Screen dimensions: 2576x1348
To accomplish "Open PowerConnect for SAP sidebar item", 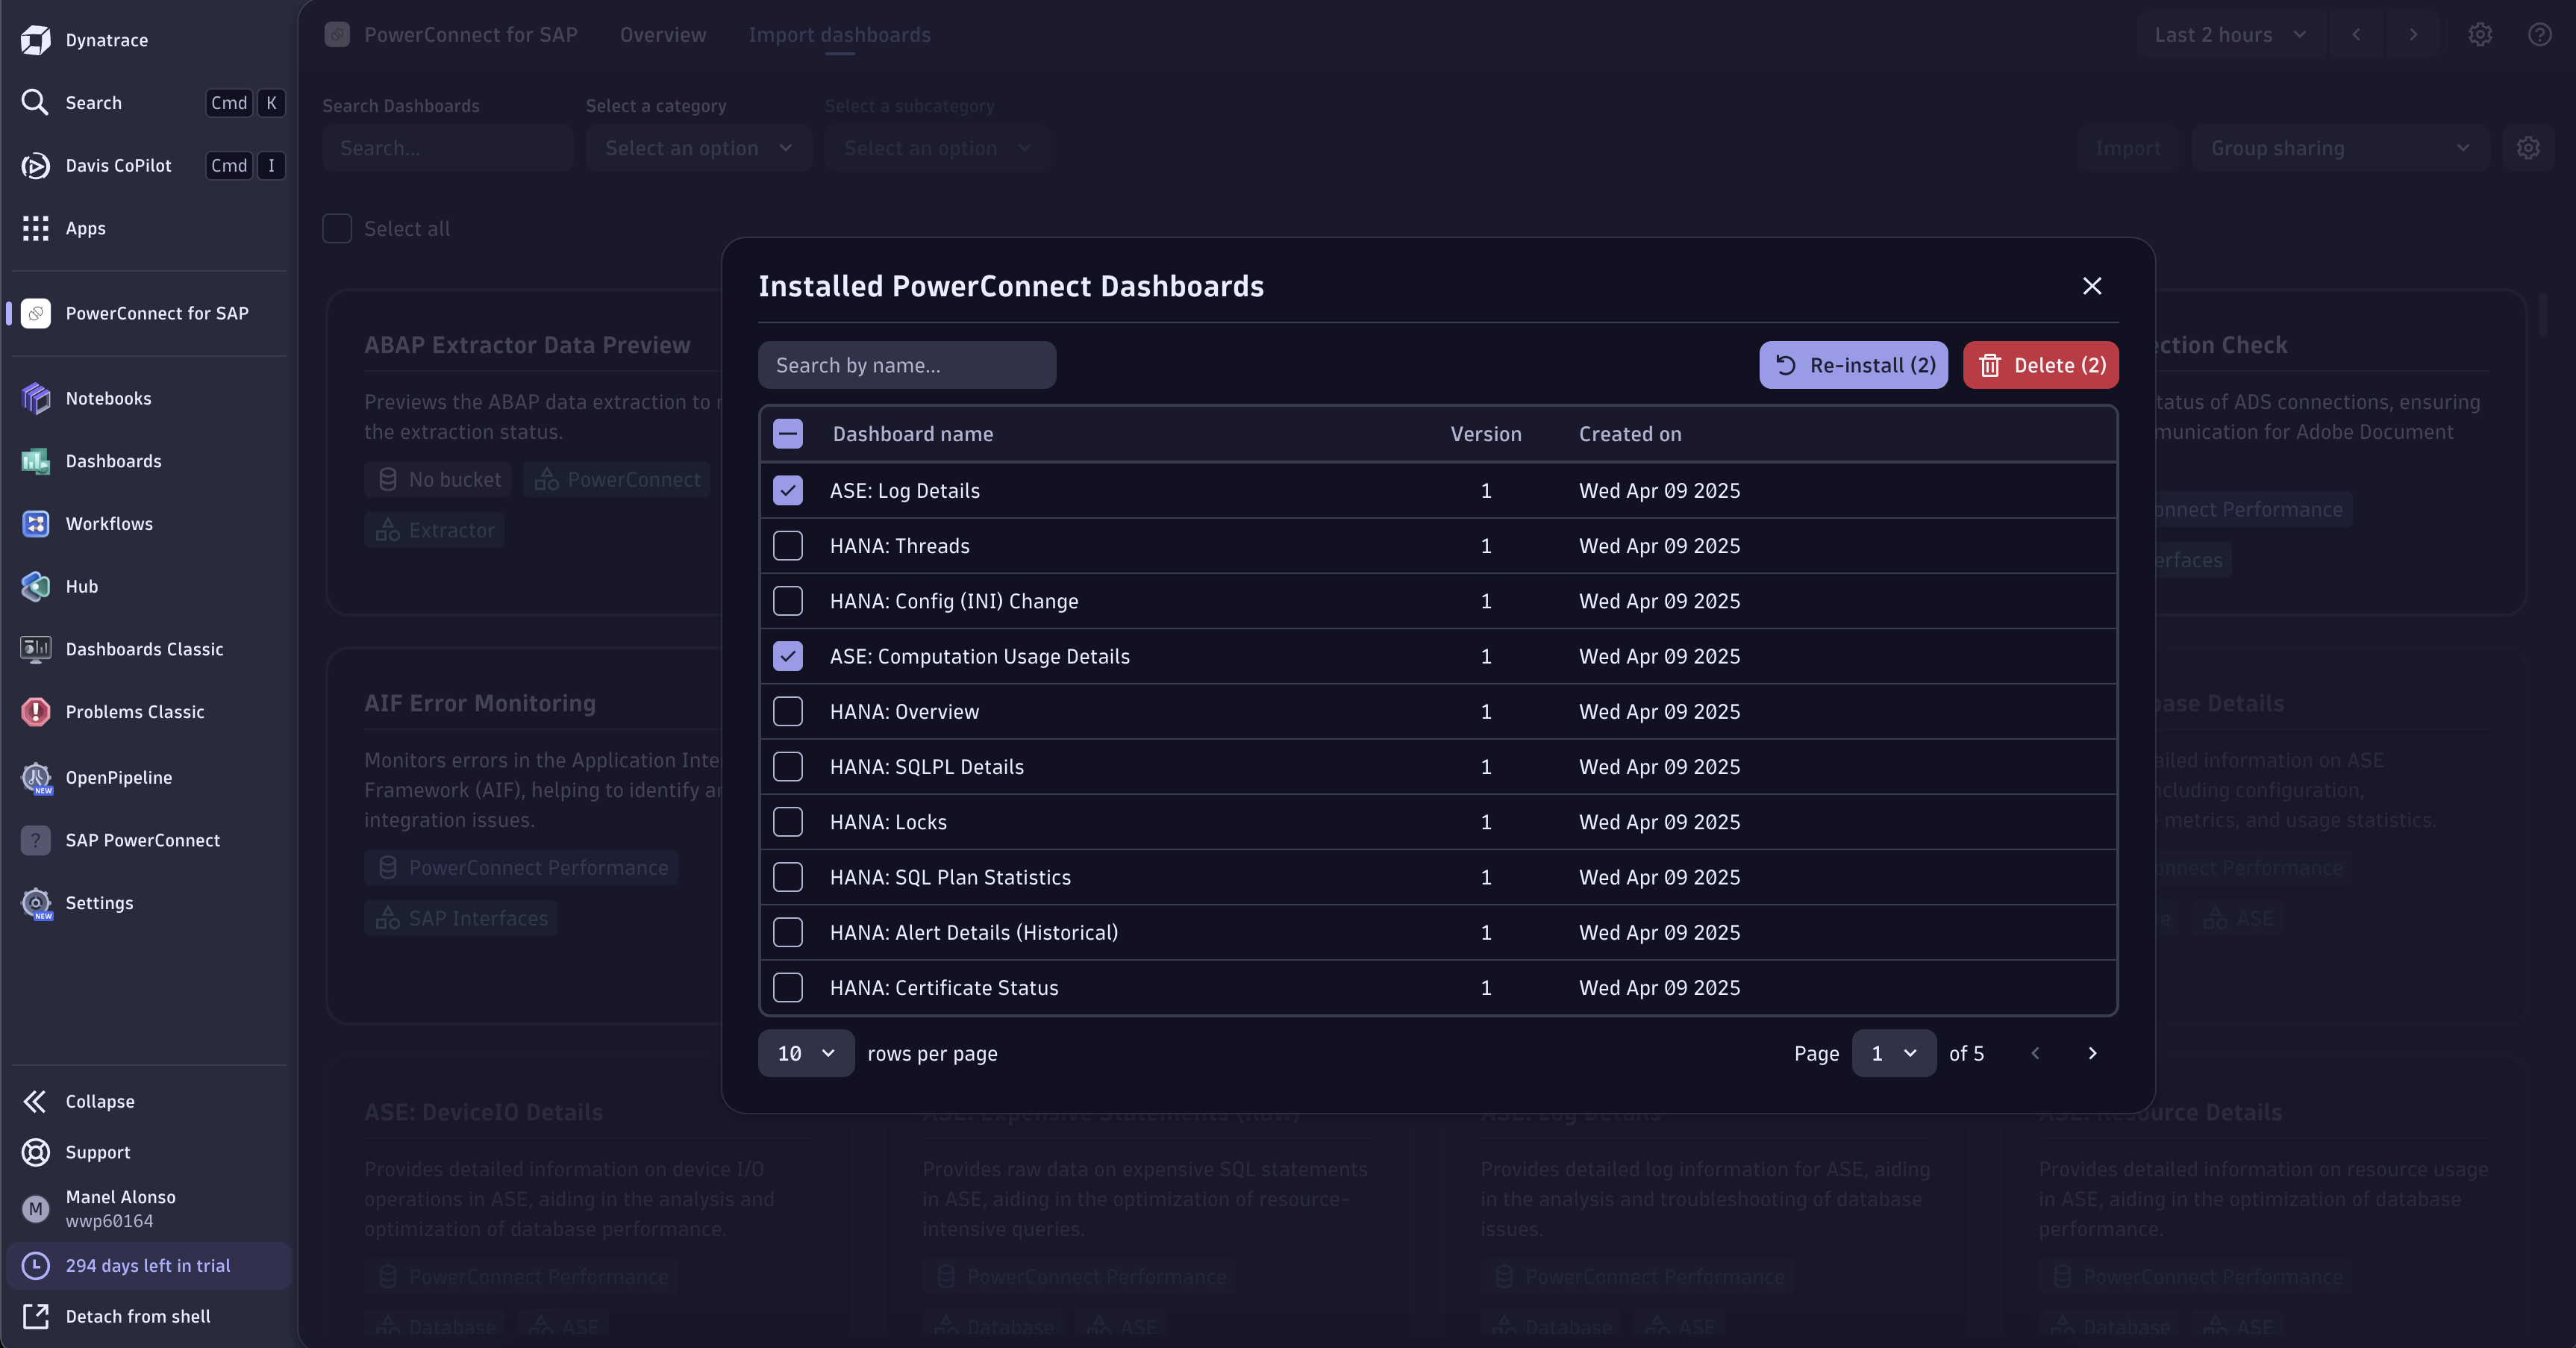I will [x=156, y=313].
